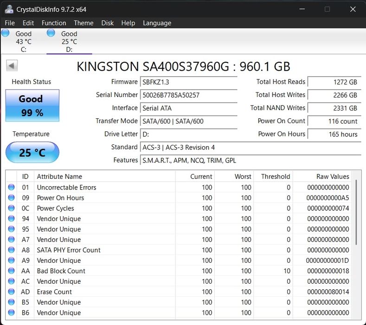Open the Function menu
Viewport: 366px width, 325px height.
click(54, 23)
